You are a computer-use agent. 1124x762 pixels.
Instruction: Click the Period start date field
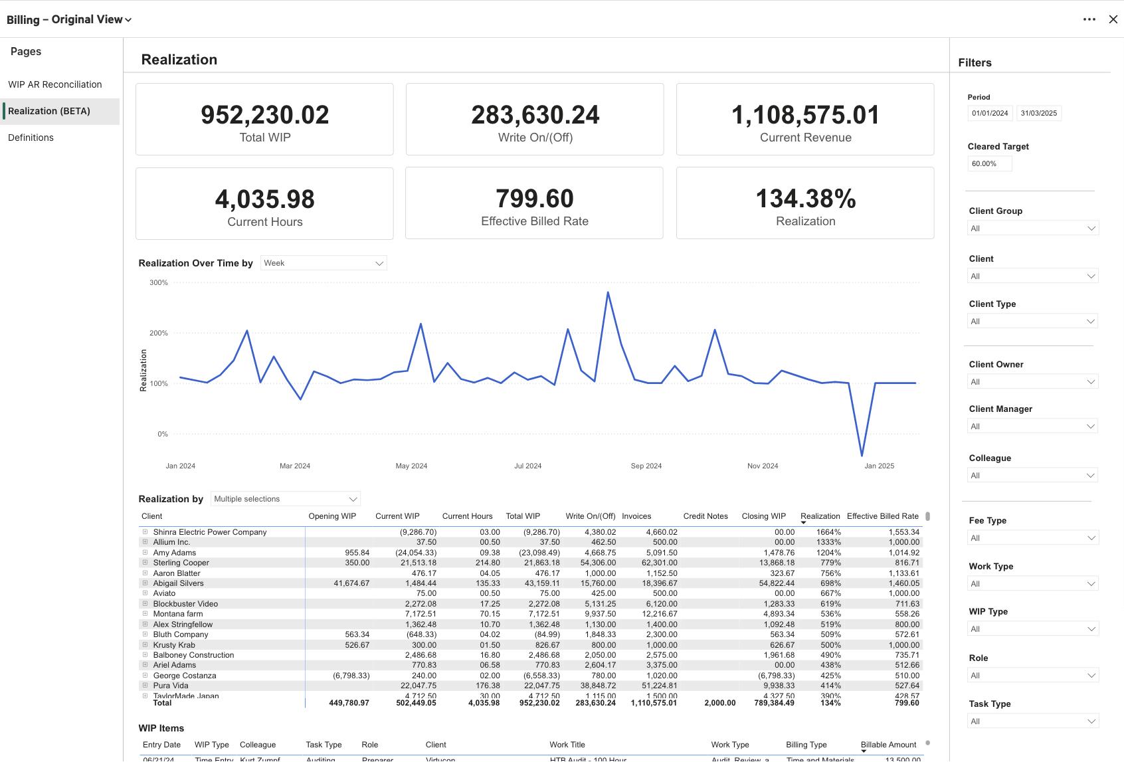[990, 114]
